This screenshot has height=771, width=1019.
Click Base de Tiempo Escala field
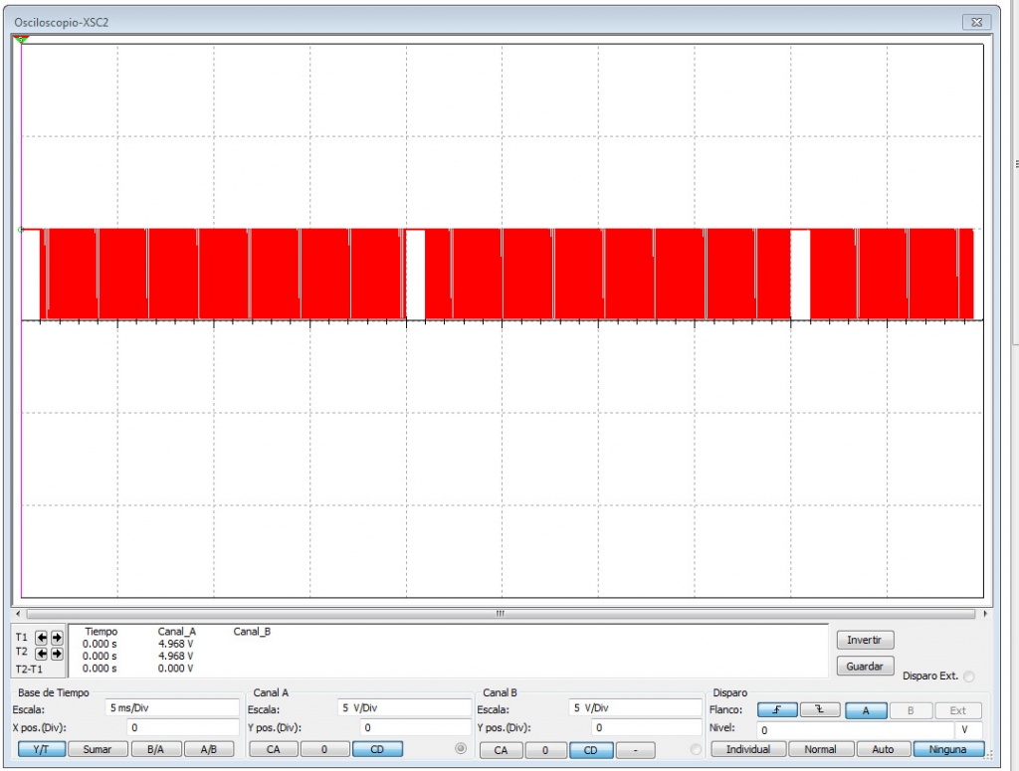click(169, 707)
